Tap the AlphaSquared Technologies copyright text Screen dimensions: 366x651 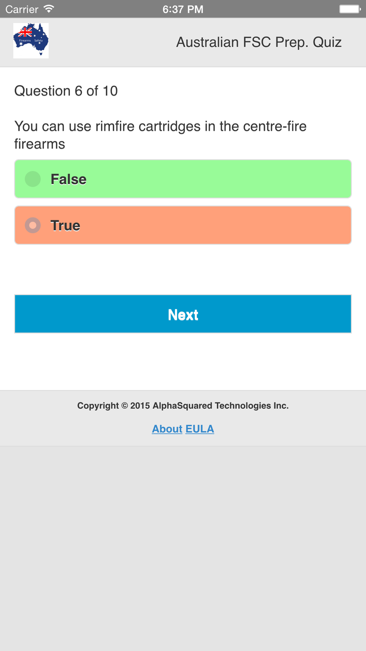click(x=183, y=406)
